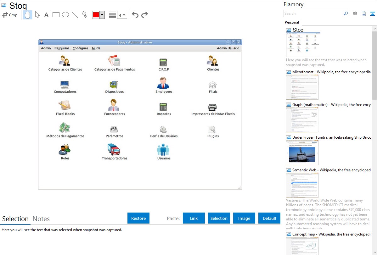
Task: Click the Default paste button
Action: click(x=269, y=218)
